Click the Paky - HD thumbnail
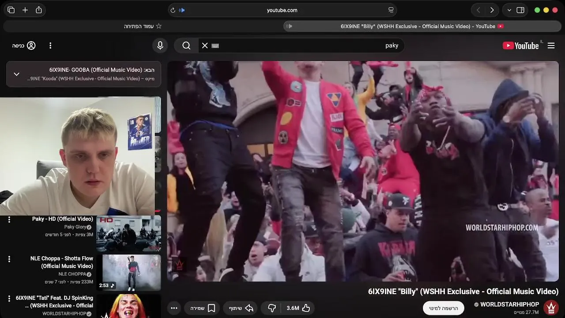This screenshot has width=565, height=318. pos(128,234)
